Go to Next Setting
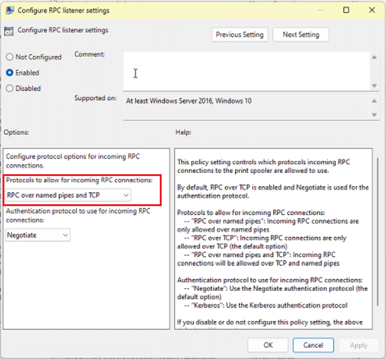386x359 pixels. [301, 34]
